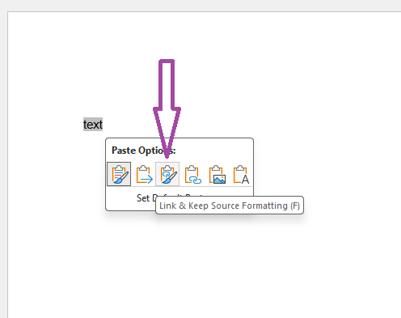Click blank page area above the selected text
Image resolution: width=401 pixels, height=318 pixels.
[x=93, y=67]
